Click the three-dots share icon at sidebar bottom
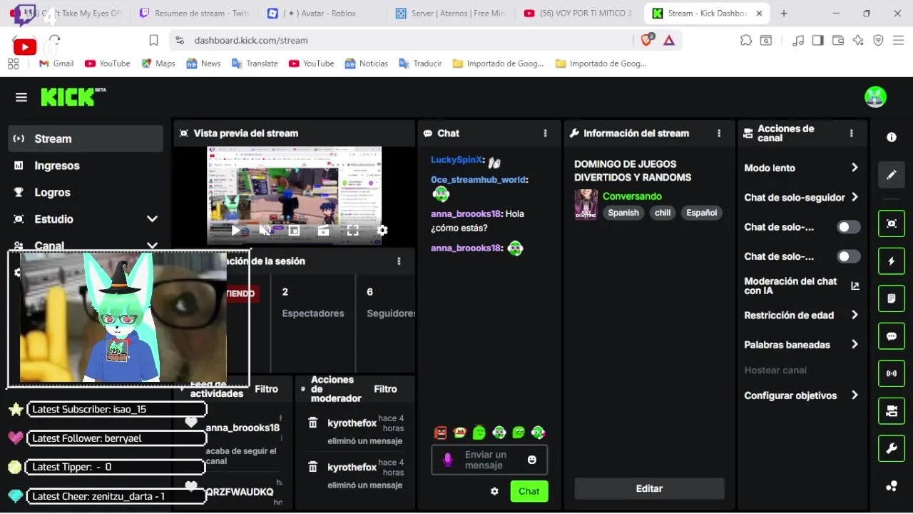 pyautogui.click(x=892, y=486)
